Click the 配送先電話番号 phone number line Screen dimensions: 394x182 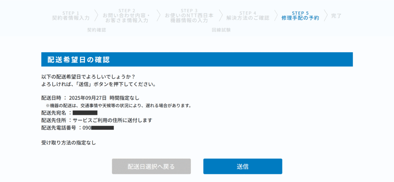click(77, 127)
